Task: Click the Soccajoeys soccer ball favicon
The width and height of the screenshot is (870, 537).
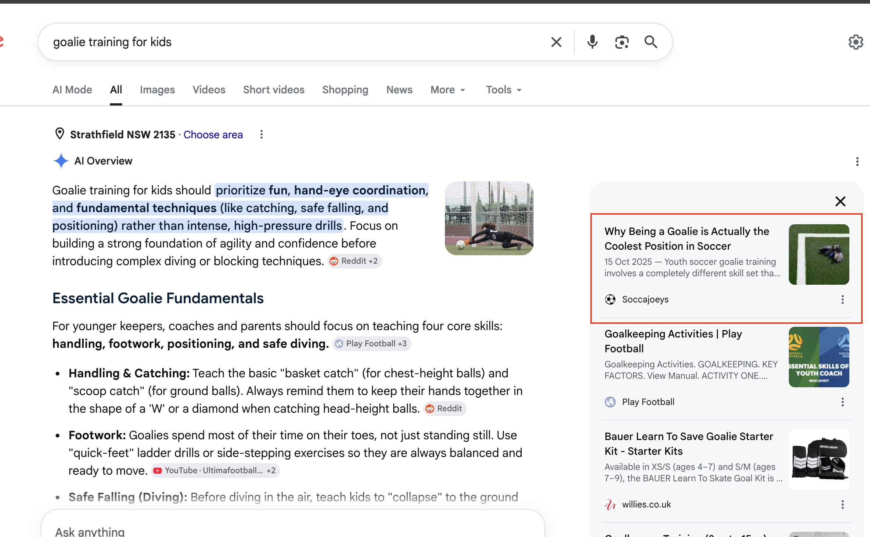Action: (x=610, y=299)
